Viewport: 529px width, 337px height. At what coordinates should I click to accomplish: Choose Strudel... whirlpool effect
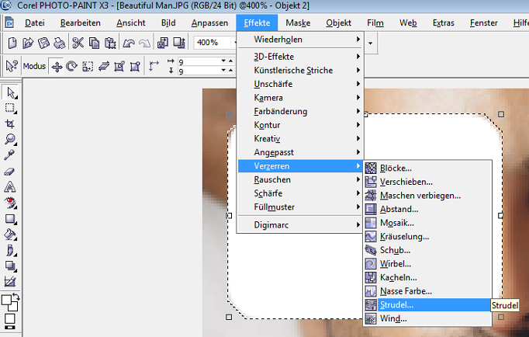pyautogui.click(x=427, y=305)
